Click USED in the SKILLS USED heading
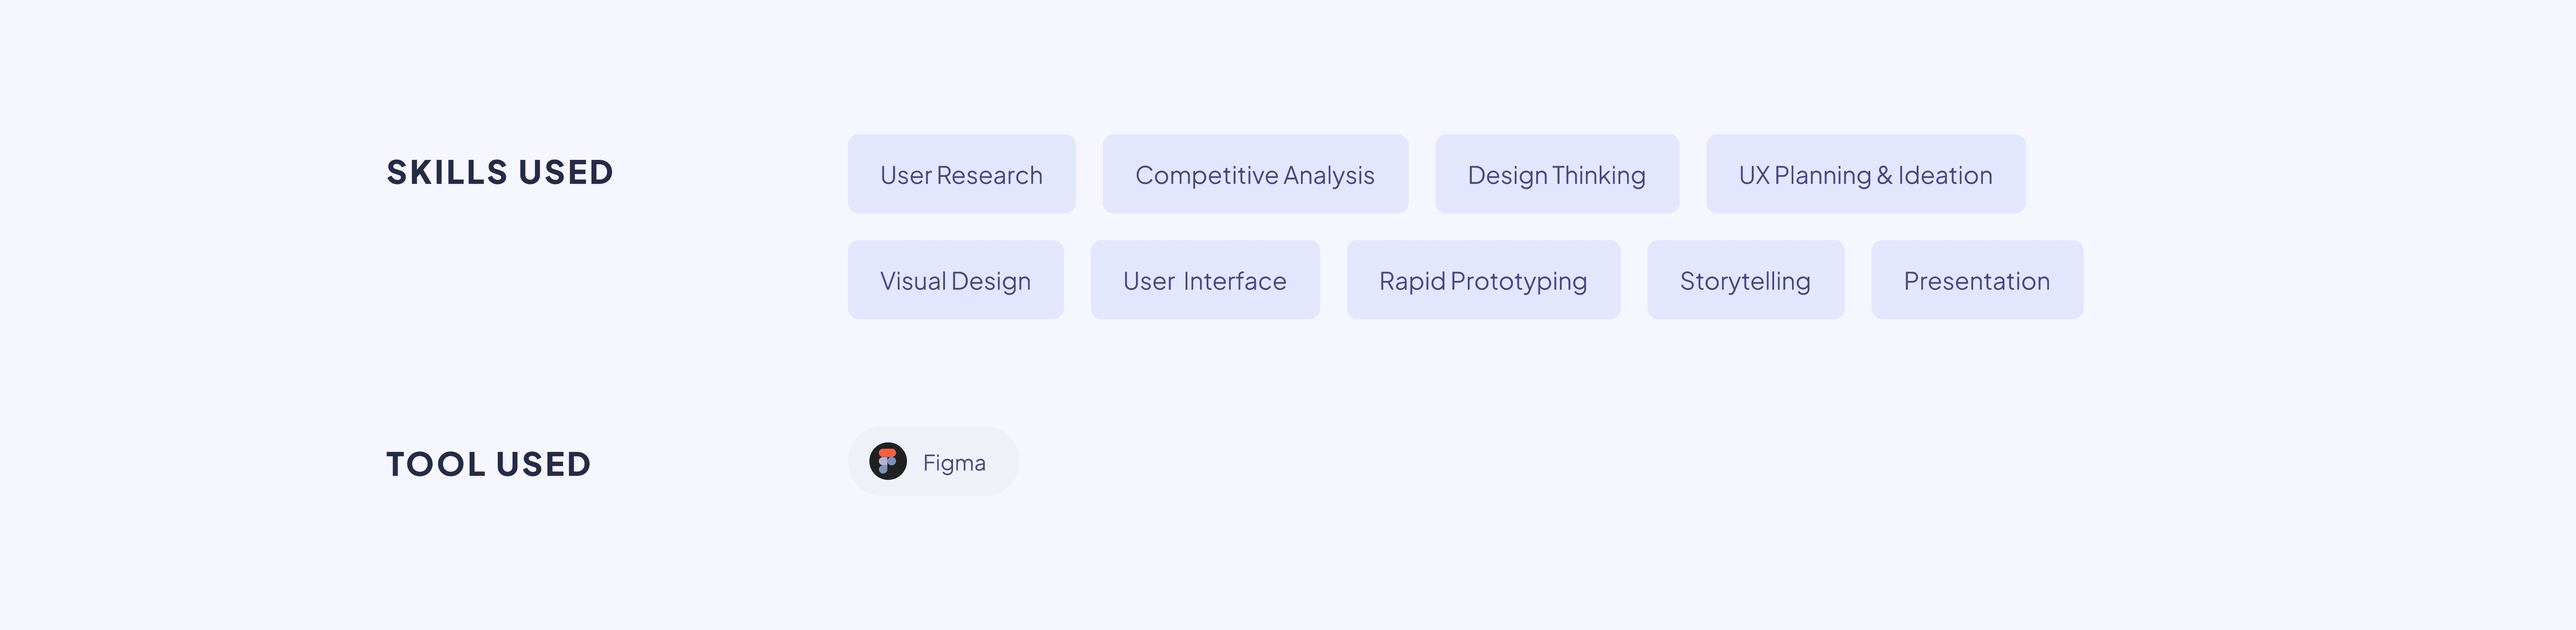This screenshot has width=2576, height=630. [566, 172]
